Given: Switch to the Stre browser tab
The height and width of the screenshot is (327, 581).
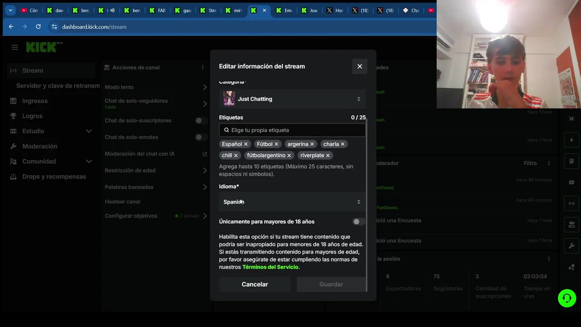Looking at the screenshot, I should pyautogui.click(x=208, y=10).
